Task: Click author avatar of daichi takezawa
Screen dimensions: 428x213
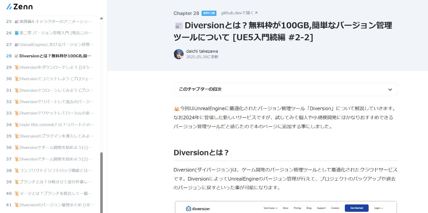Action: 179,54
